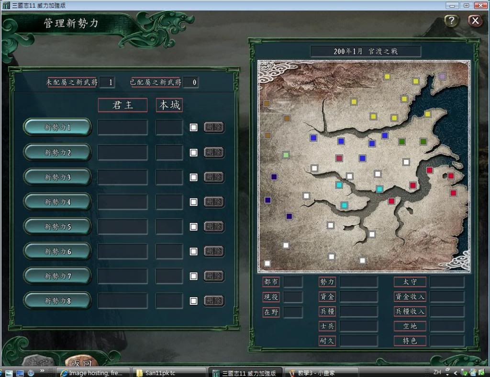
Task: Click the 本城 column header
Action: click(169, 105)
